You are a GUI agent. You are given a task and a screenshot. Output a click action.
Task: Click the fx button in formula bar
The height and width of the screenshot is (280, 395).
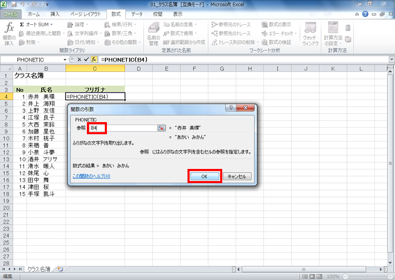(x=94, y=59)
